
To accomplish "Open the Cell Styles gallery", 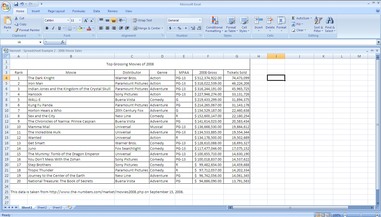I will click(244, 24).
